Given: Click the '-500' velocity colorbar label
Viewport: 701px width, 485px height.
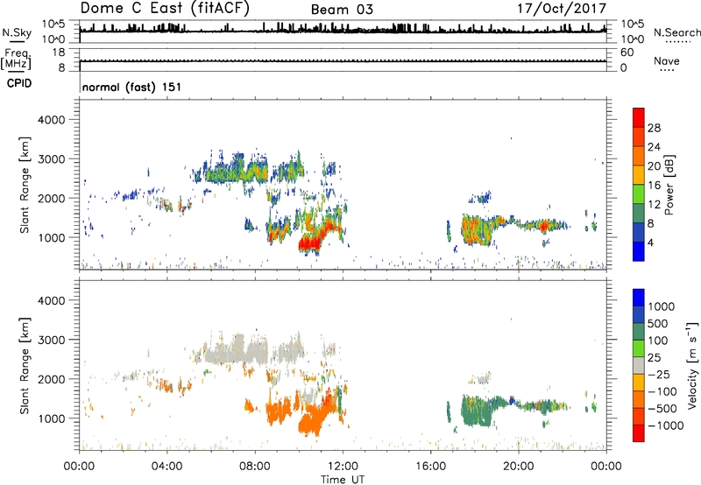Looking at the screenshot, I should pyautogui.click(x=662, y=409).
